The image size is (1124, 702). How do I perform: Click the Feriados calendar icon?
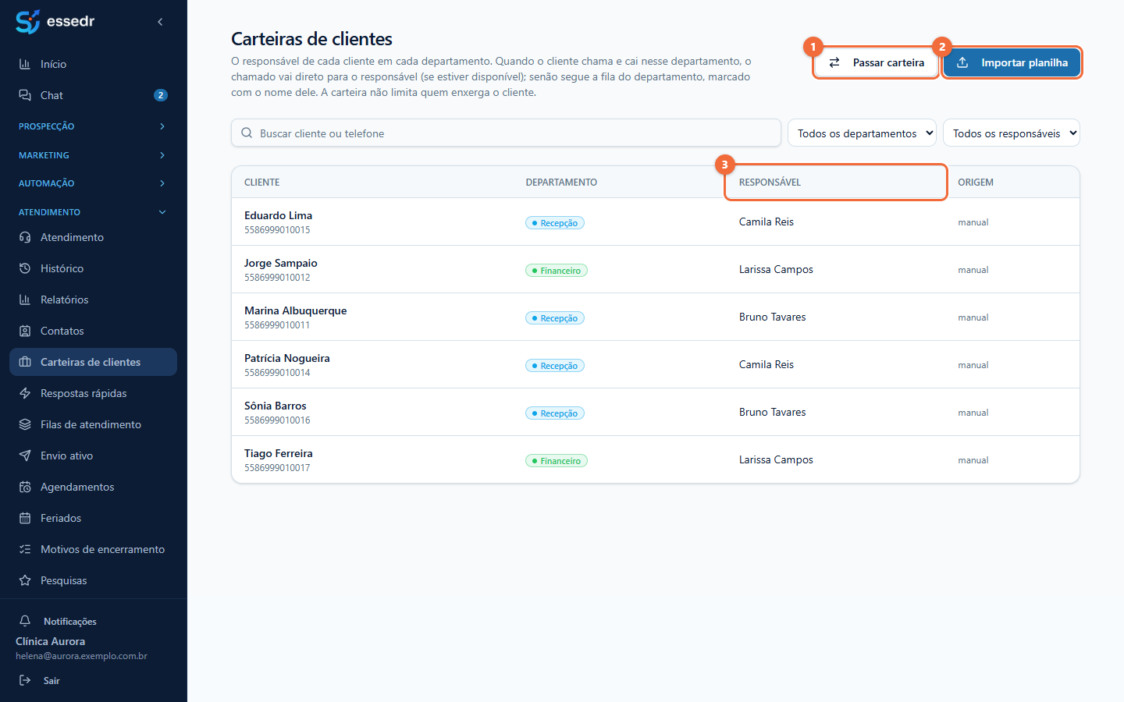tap(25, 518)
